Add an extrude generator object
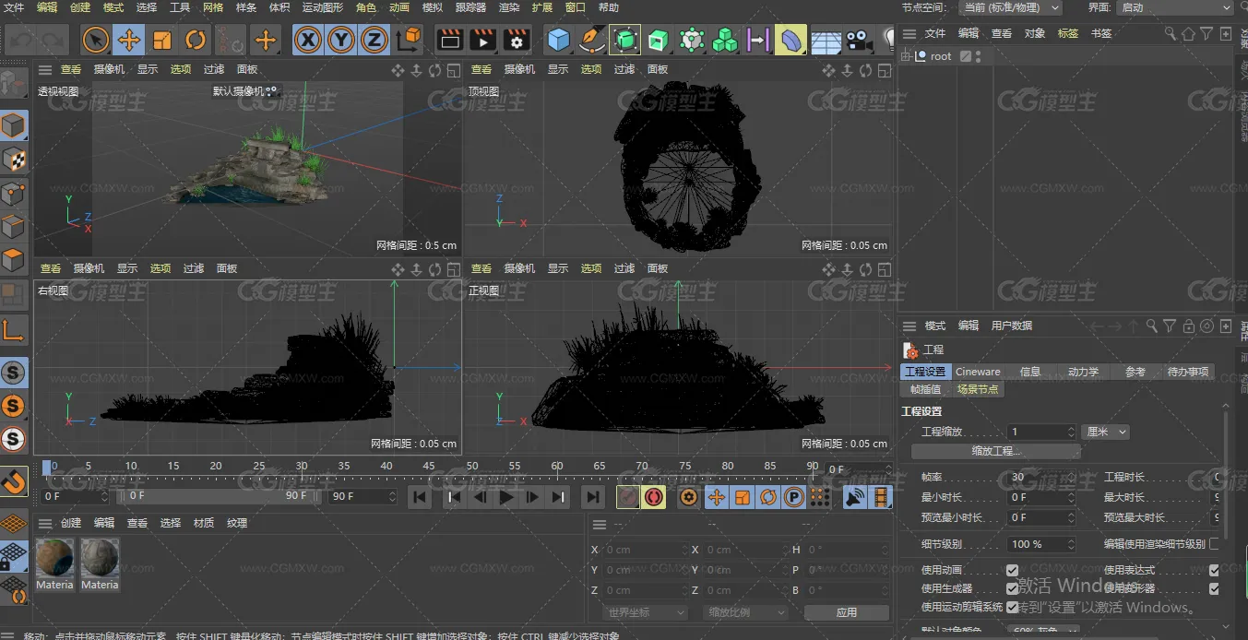This screenshot has width=1248, height=640. [x=659, y=40]
